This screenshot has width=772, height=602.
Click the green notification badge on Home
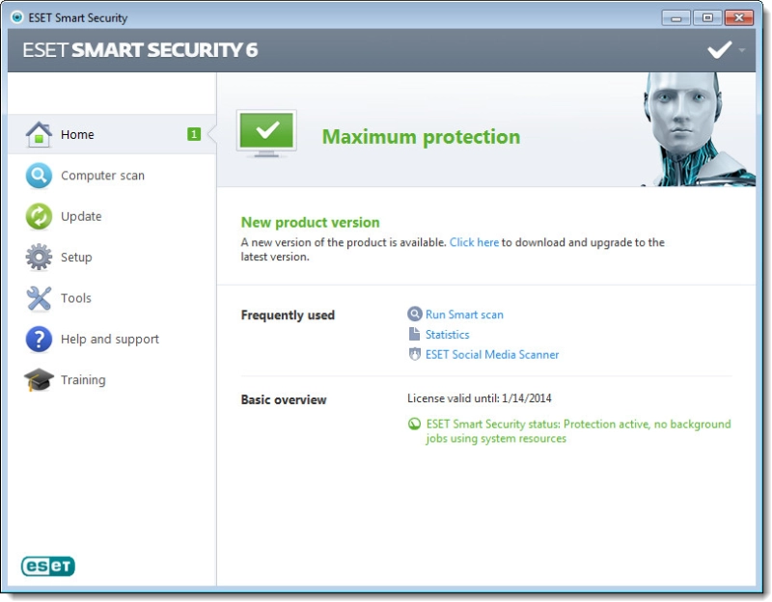click(194, 134)
